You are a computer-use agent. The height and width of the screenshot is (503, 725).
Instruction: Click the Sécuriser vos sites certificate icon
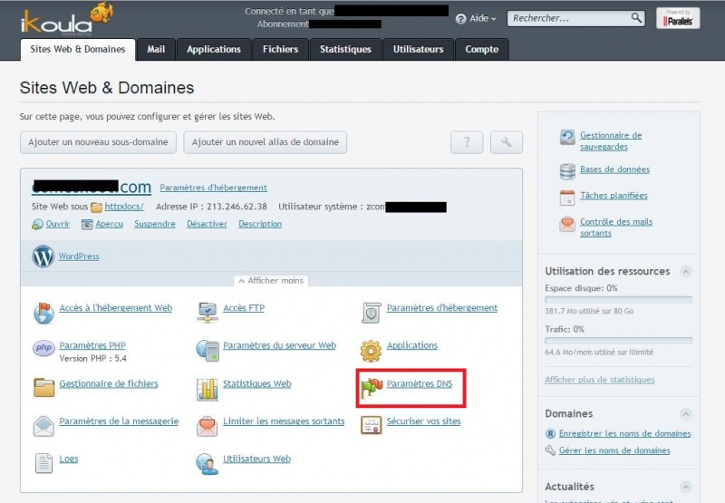pyautogui.click(x=372, y=425)
